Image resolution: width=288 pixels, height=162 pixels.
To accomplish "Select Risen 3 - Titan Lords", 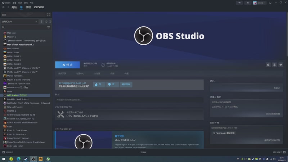I will 17,134.
